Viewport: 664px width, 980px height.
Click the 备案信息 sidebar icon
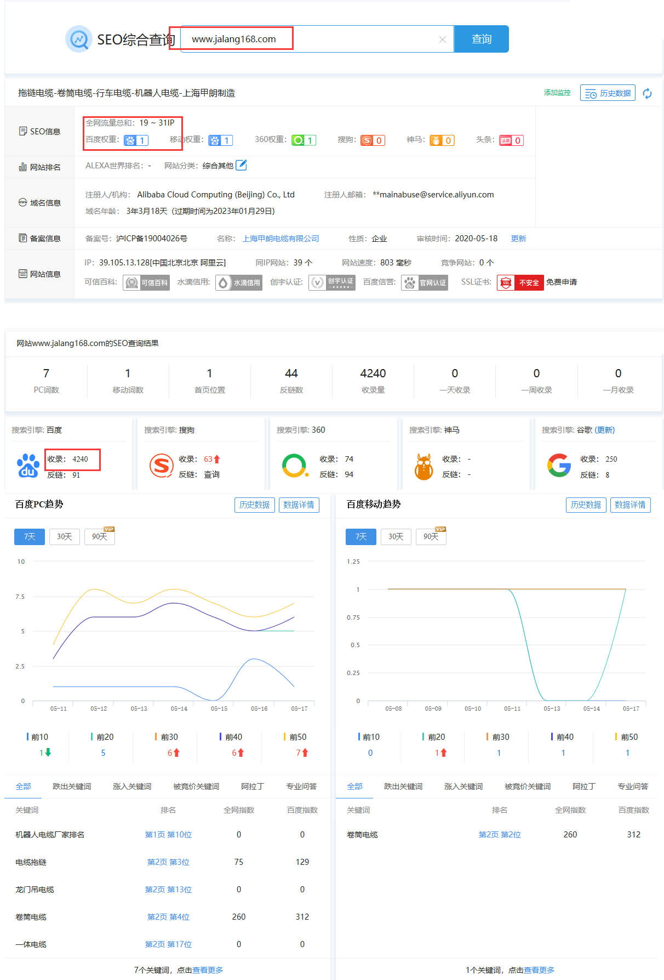coord(23,238)
